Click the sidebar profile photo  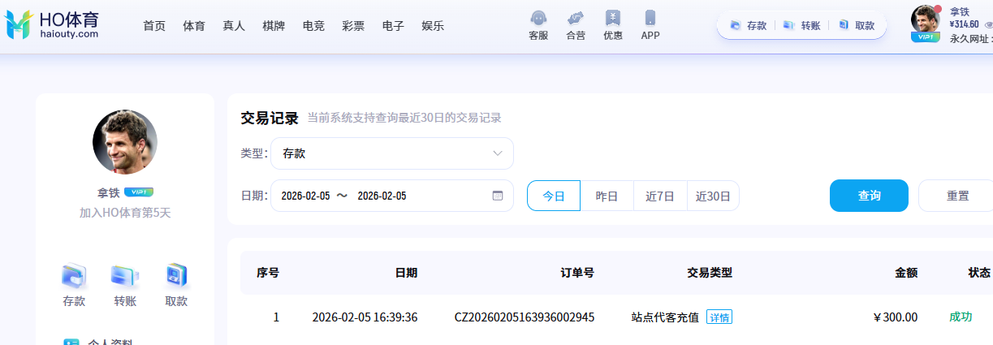125,142
